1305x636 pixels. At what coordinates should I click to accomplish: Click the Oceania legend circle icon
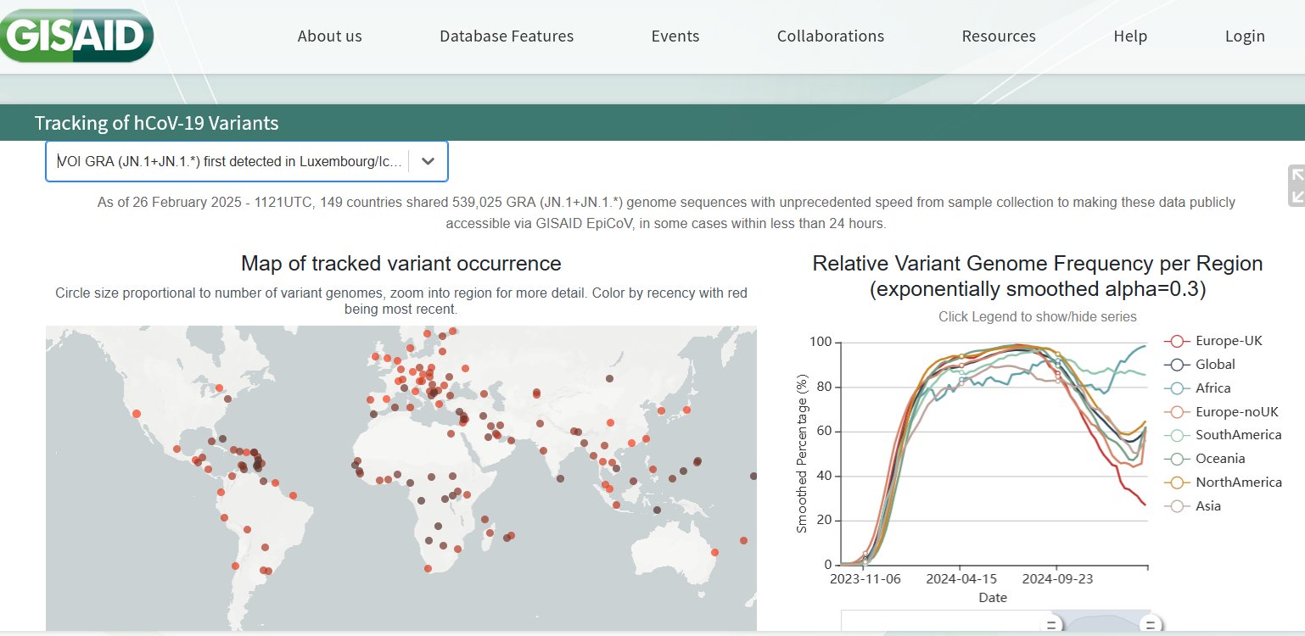tap(1176, 459)
